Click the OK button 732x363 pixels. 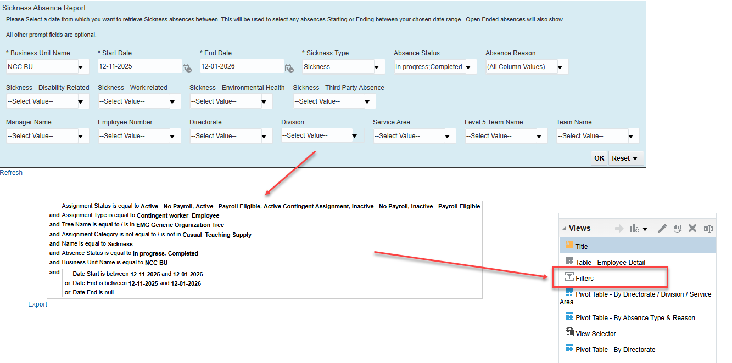pyautogui.click(x=599, y=158)
